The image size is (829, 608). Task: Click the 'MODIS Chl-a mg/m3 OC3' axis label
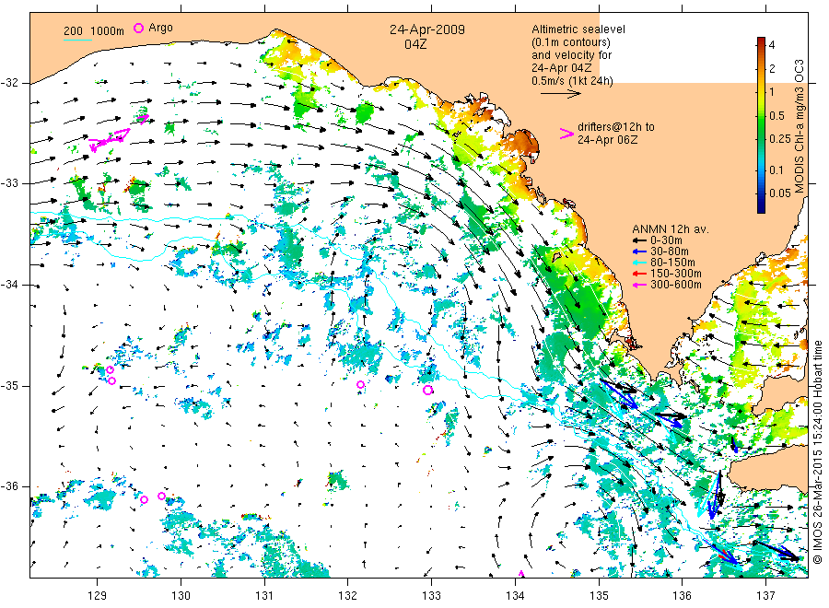click(x=799, y=126)
